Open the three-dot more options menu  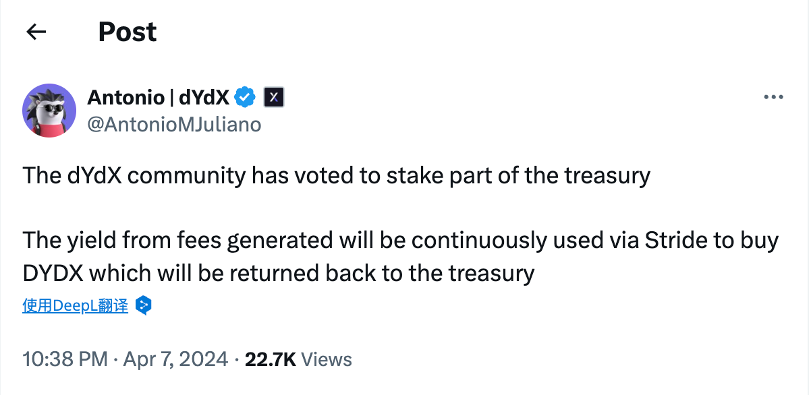773,97
